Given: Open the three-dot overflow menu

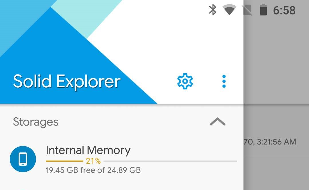Looking at the screenshot, I should (x=224, y=81).
